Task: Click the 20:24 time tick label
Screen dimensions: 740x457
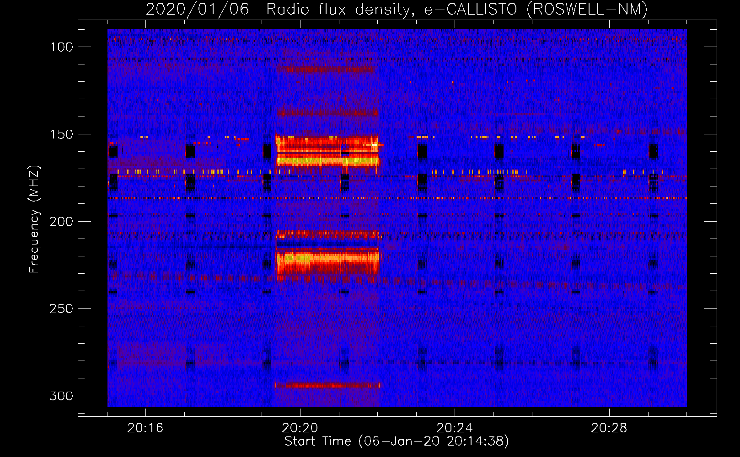Action: (x=455, y=428)
